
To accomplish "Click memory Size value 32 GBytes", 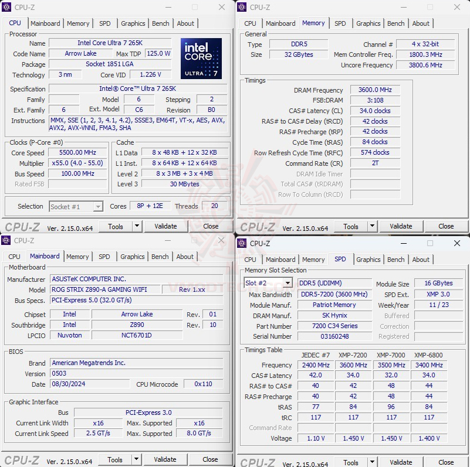I will click(299, 54).
